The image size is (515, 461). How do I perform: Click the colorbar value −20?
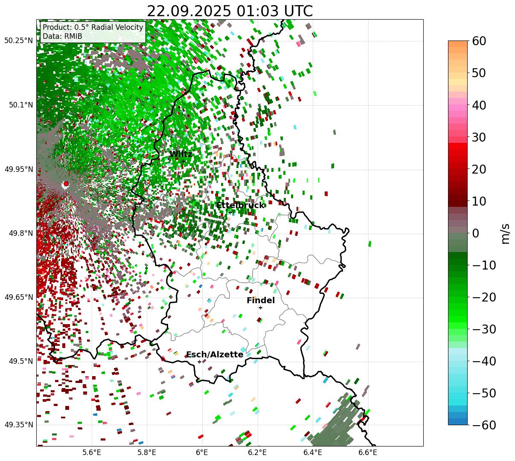(x=484, y=297)
